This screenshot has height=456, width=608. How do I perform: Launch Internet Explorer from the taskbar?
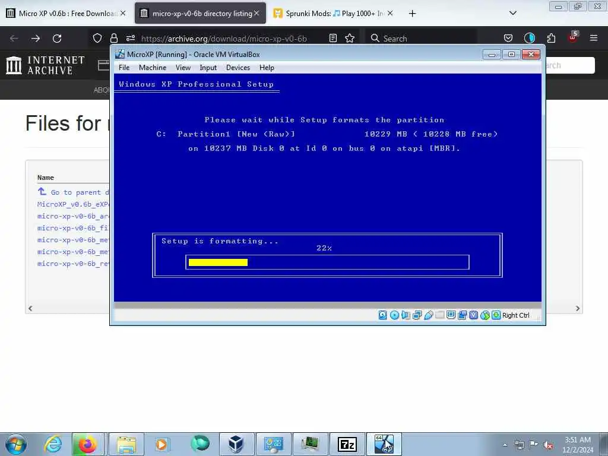(x=52, y=444)
